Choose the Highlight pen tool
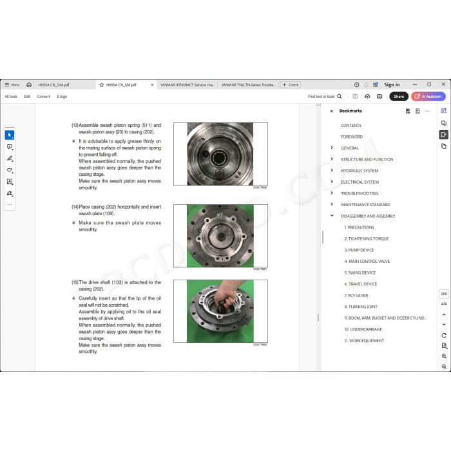The image size is (451, 451). 10,158
